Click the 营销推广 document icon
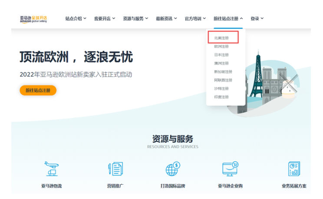This screenshot has width=323, height=199. point(115,169)
